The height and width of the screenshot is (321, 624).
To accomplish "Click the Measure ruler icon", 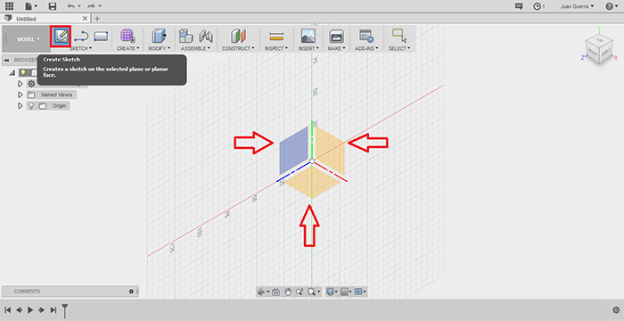I will coord(276,37).
